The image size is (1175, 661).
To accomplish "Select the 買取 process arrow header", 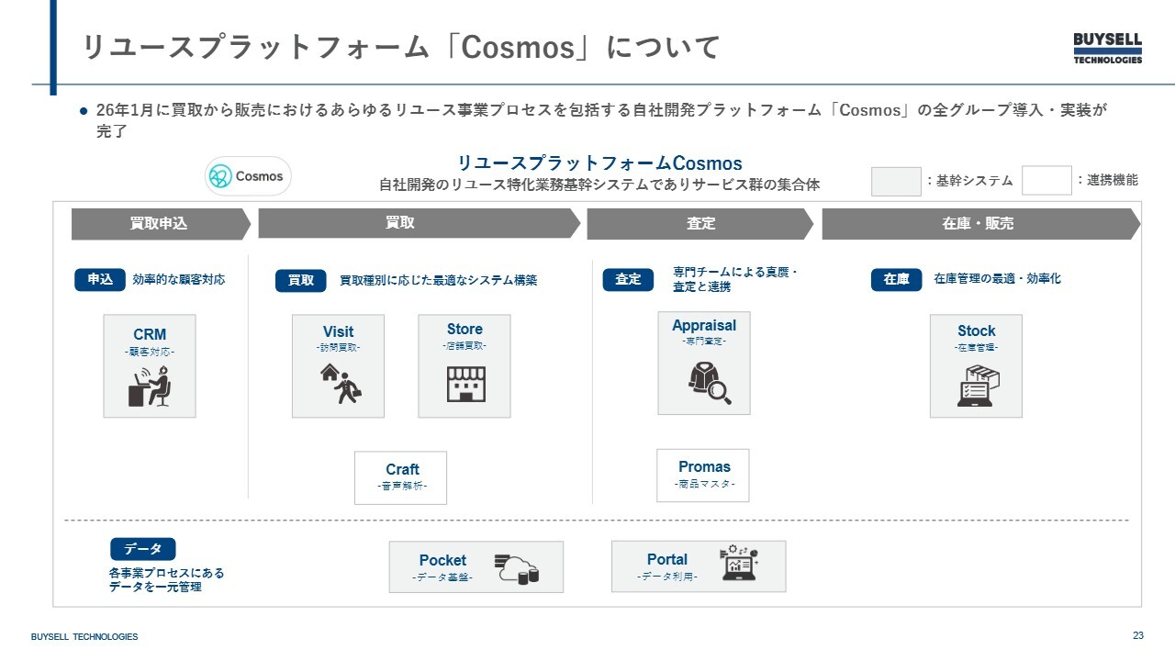I will coord(419,224).
